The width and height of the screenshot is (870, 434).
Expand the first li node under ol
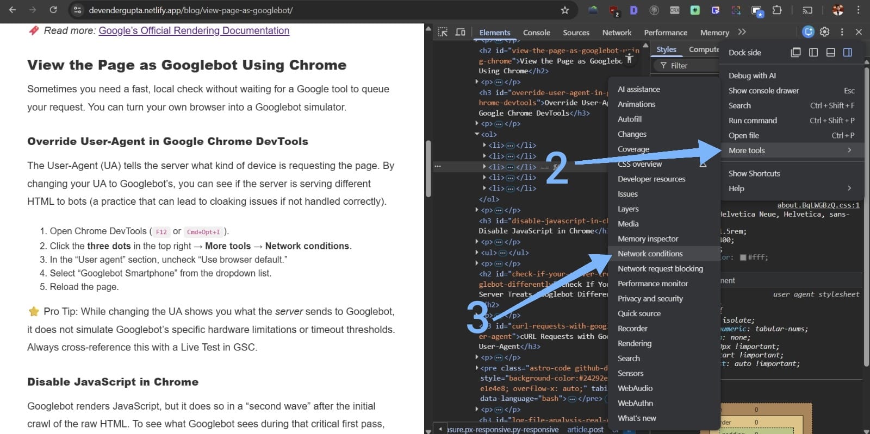pyautogui.click(x=484, y=145)
